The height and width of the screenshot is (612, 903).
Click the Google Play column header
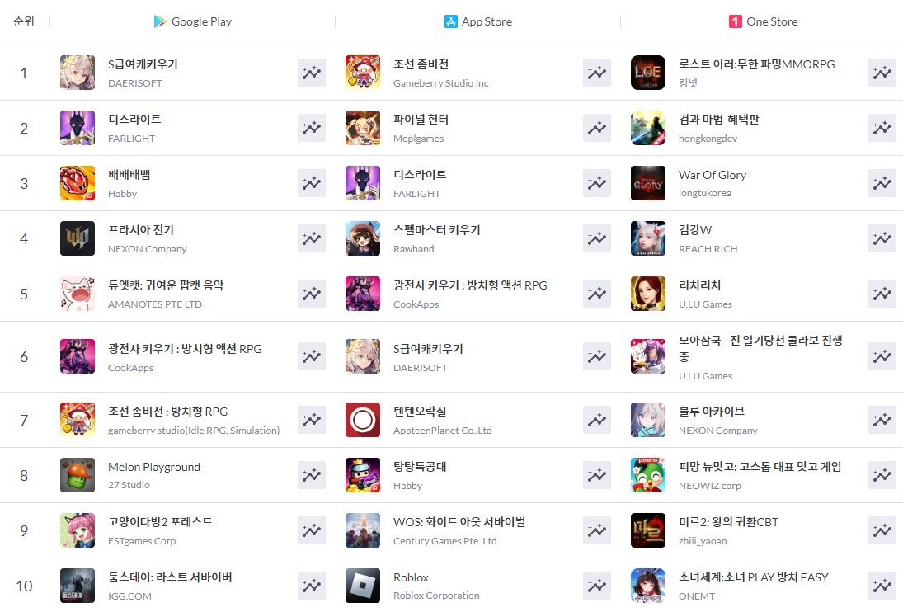tap(192, 21)
